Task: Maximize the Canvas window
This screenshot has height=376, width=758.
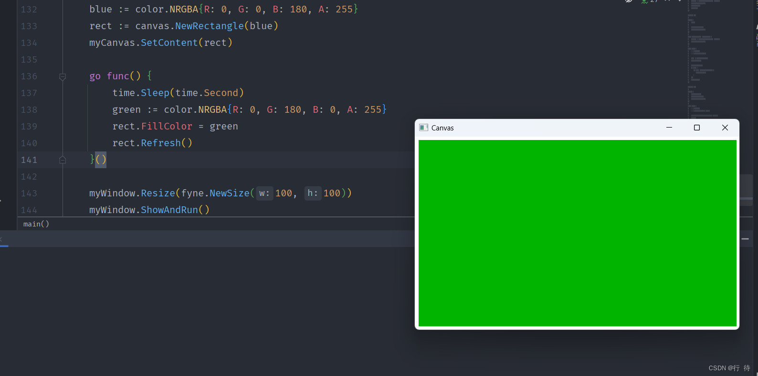Action: (x=697, y=128)
